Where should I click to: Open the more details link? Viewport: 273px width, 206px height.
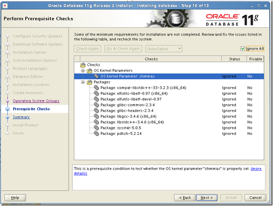coord(256,169)
